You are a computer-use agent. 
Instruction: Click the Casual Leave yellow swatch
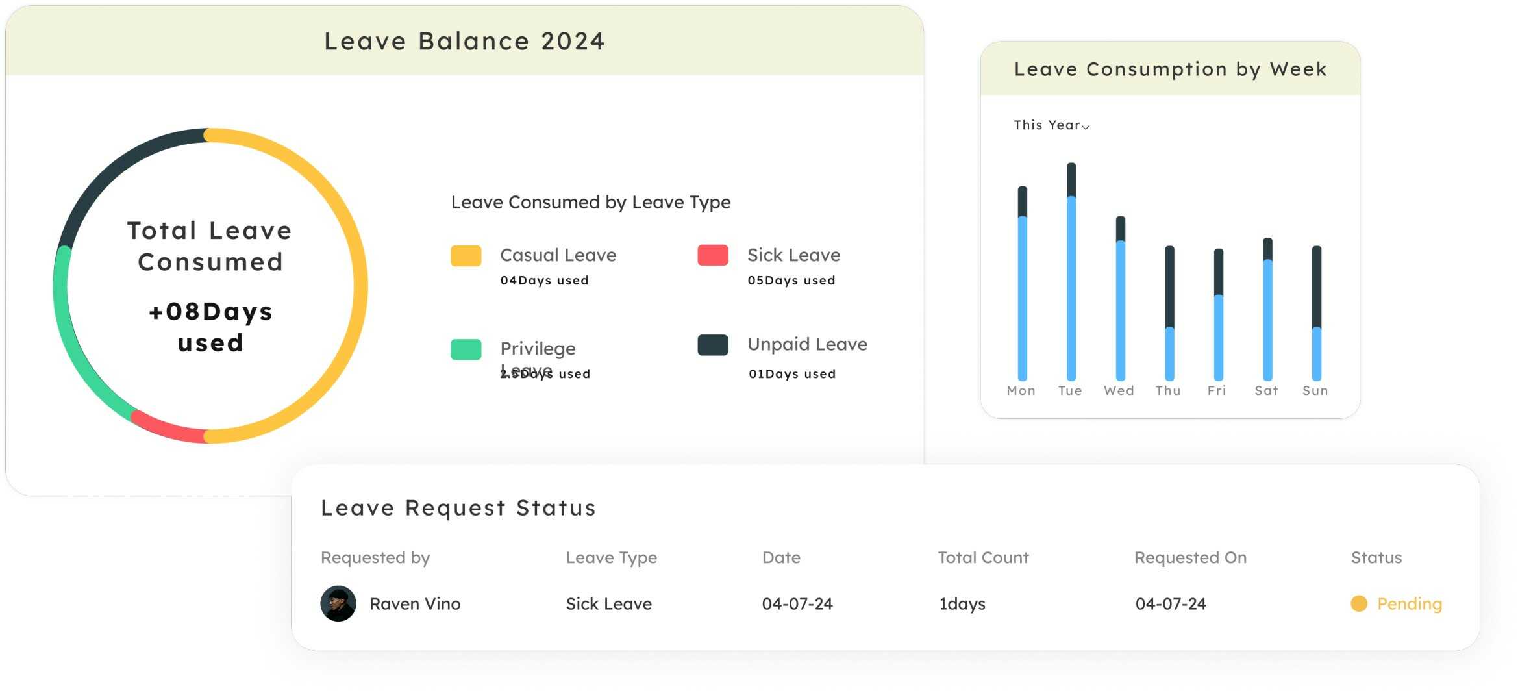pyautogui.click(x=466, y=255)
